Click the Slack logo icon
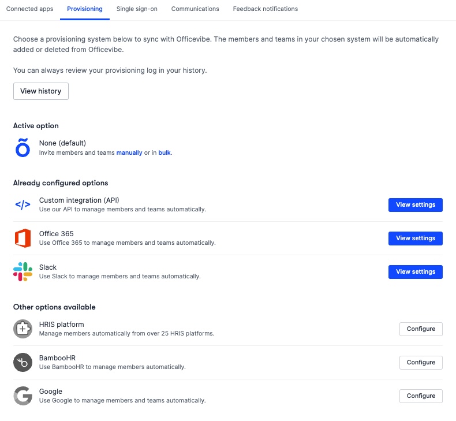This screenshot has height=421, width=456. 23,272
